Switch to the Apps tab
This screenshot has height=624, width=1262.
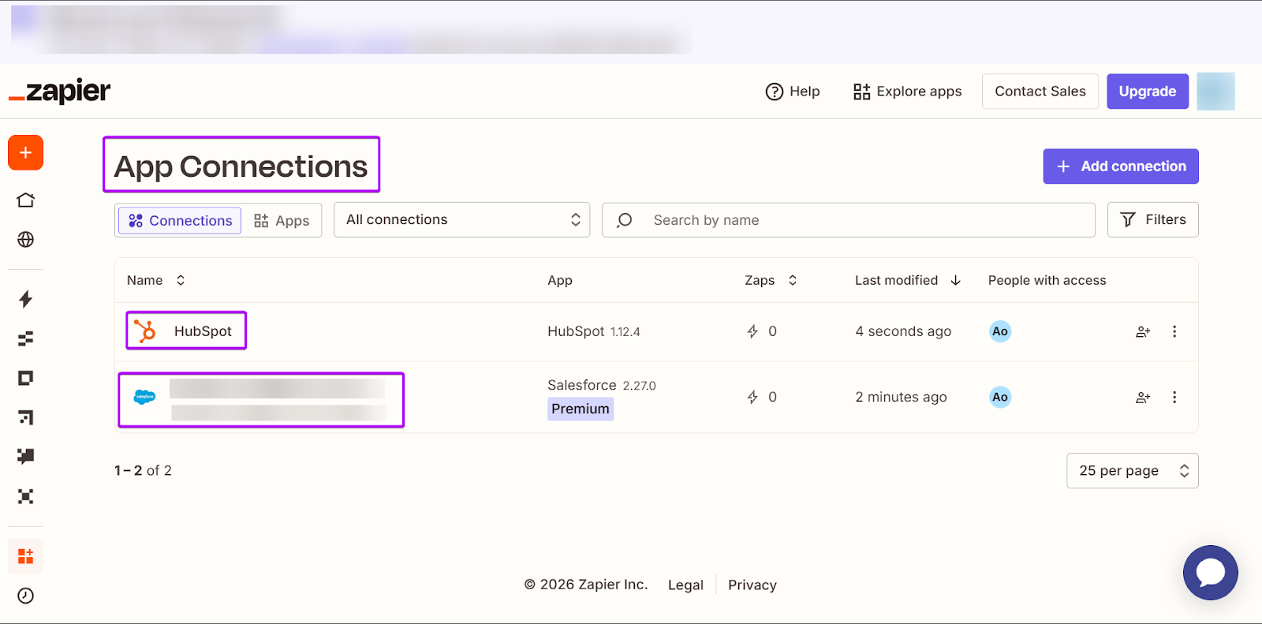point(282,221)
